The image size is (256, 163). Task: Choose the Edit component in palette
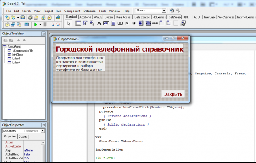106,23
